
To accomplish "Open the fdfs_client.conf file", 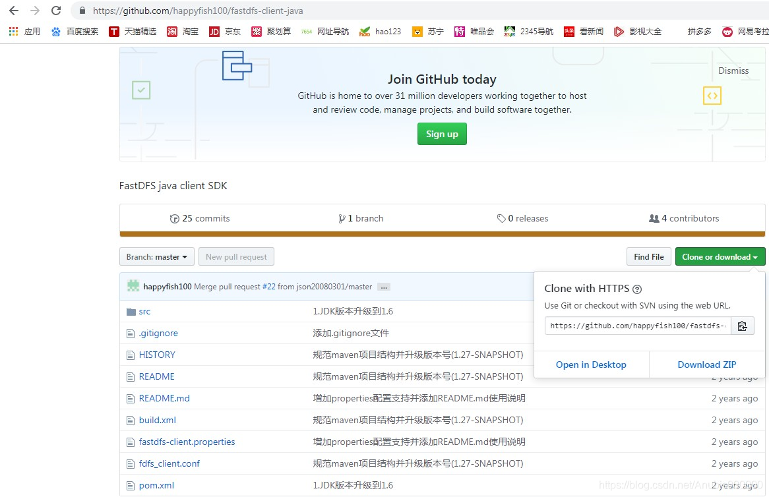I will tap(169, 463).
